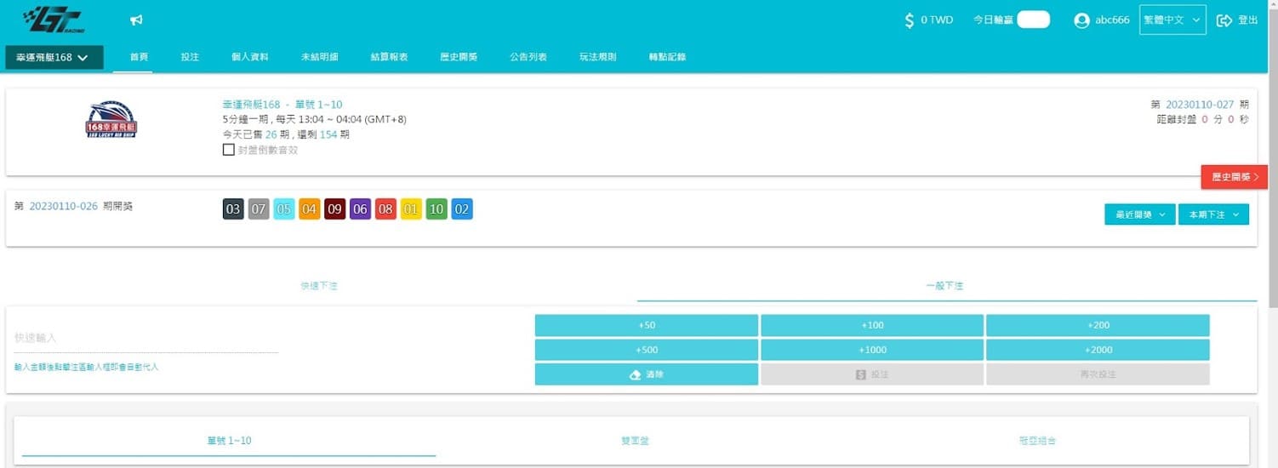Click the 輸入金額後點擊注區輸入框即會自動代入 hint text
This screenshot has width=1278, height=468.
click(x=87, y=367)
